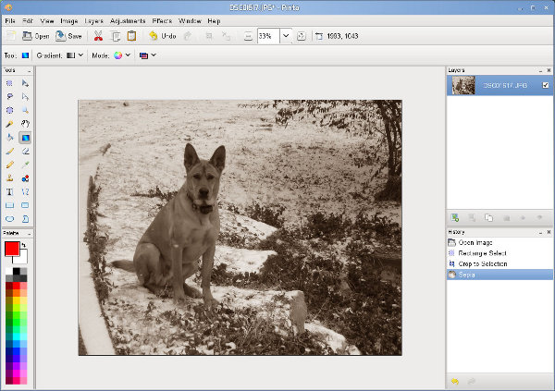Click the Cut scissors icon
Screen dimensions: 555x391
click(98, 36)
